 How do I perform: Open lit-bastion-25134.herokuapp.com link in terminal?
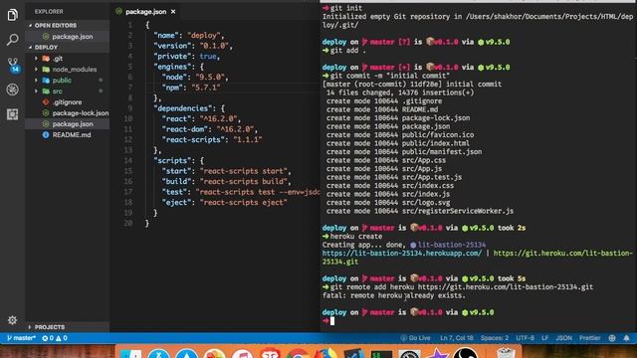click(402, 254)
